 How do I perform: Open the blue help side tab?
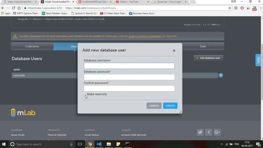point(258,60)
